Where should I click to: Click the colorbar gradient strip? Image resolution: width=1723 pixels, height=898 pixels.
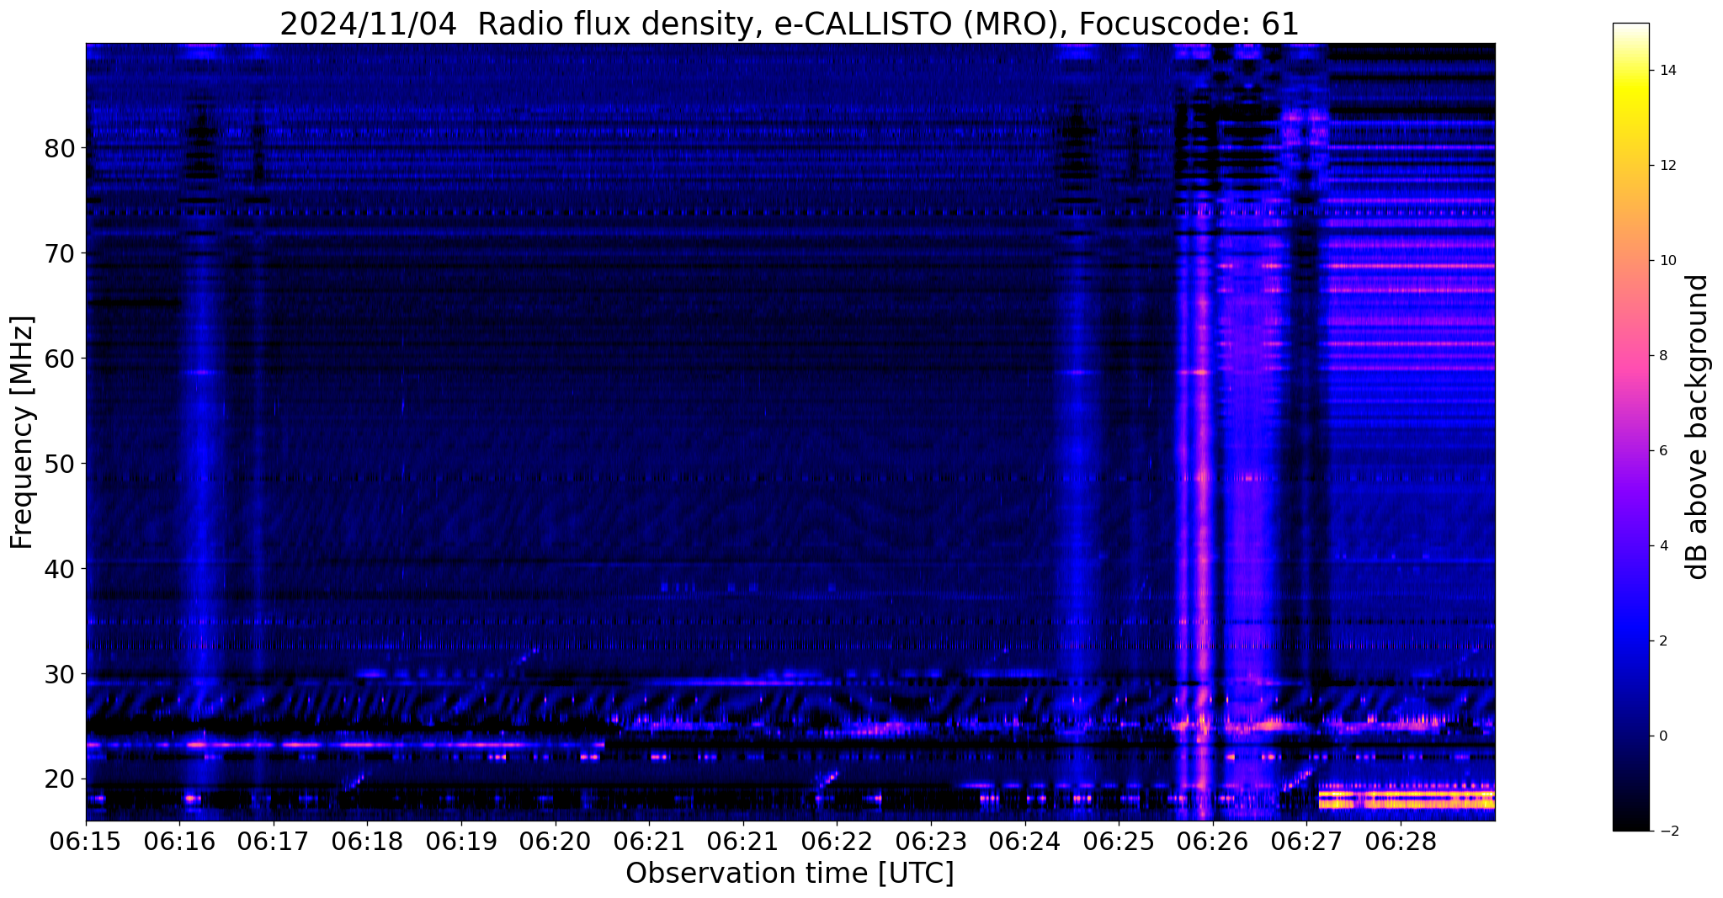[x=1630, y=427]
